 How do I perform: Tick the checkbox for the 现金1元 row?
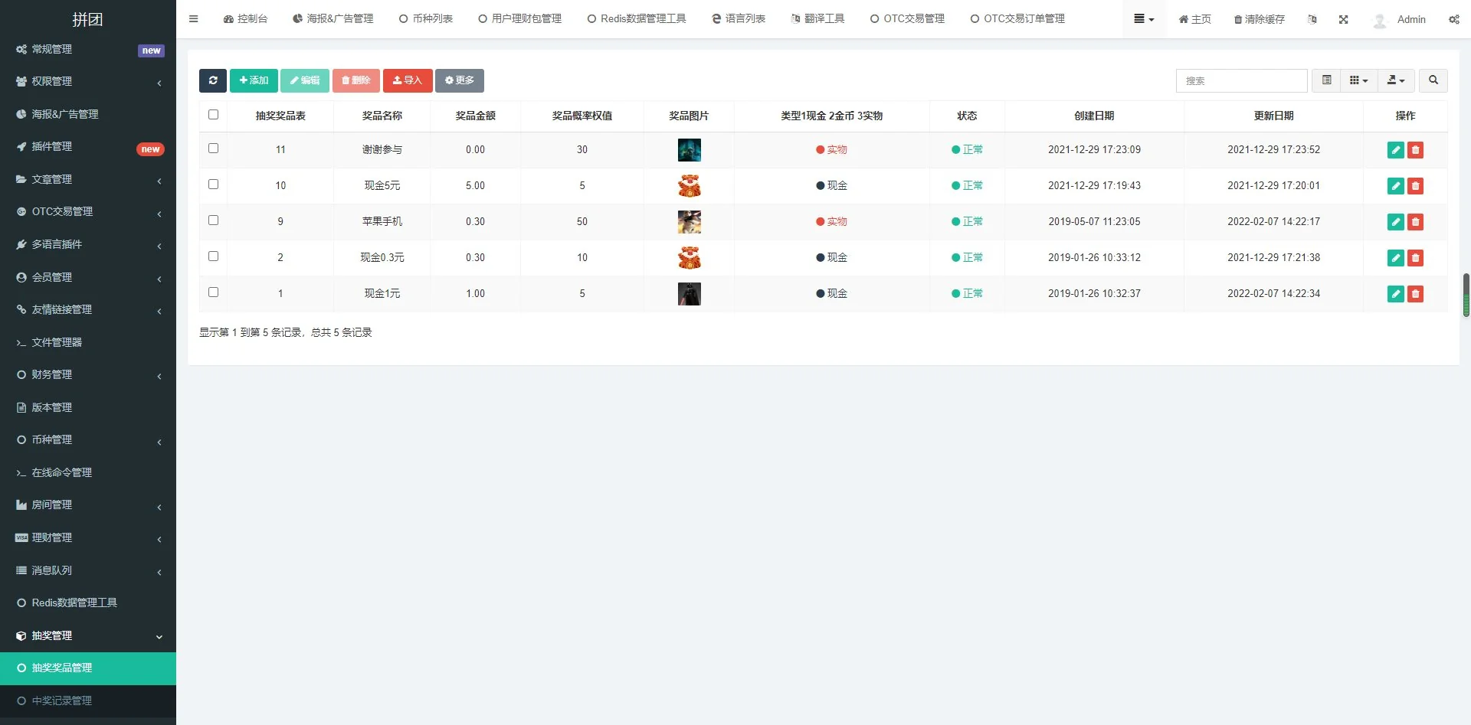pyautogui.click(x=213, y=292)
